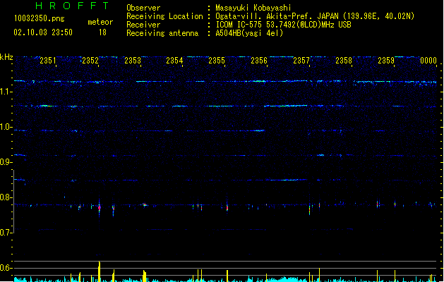The height and width of the screenshot is (282, 444).
Task: Click the 0000 time marker
Action: (428, 61)
